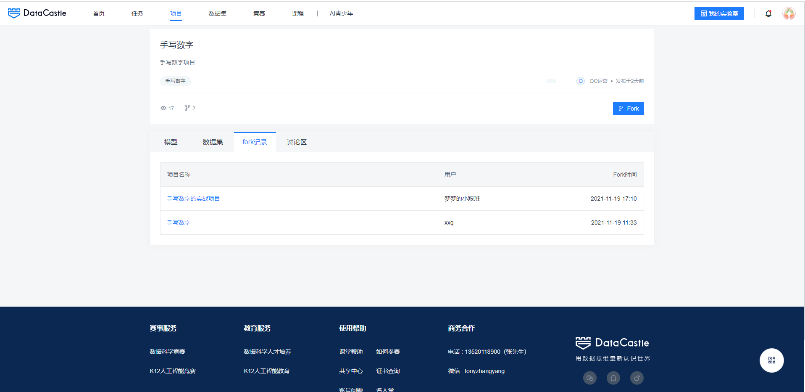805x392 pixels.
Task: Click the eye view count icon
Action: 163,108
